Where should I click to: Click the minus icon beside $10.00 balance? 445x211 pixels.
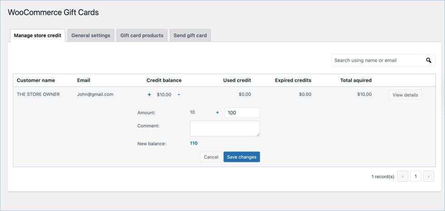tap(179, 95)
